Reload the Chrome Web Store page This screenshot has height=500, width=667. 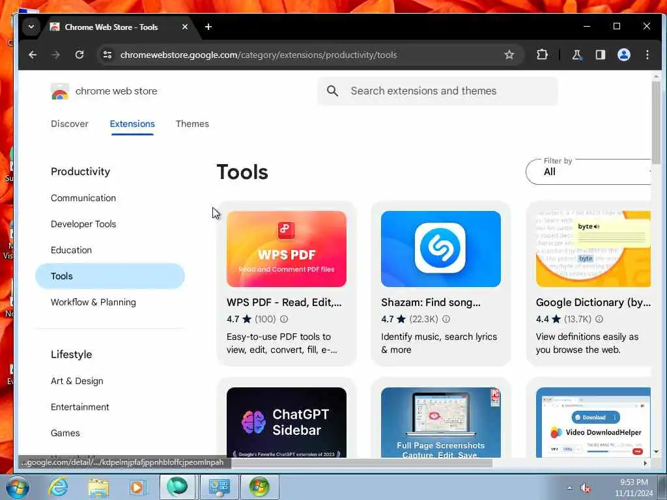point(79,55)
